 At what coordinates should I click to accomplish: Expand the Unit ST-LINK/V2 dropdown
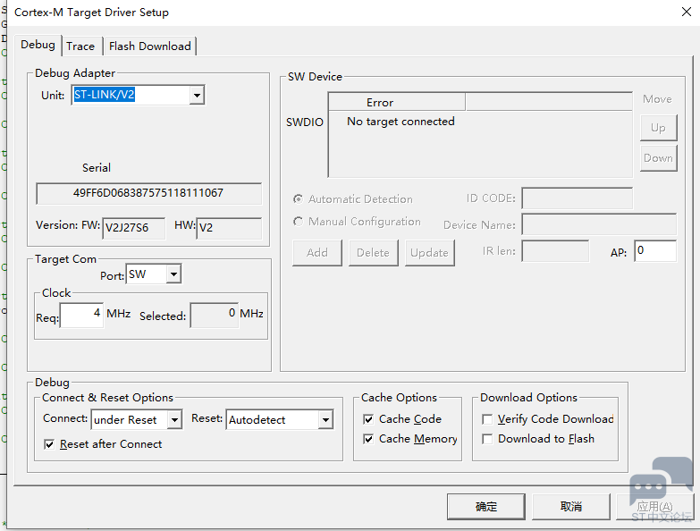197,95
